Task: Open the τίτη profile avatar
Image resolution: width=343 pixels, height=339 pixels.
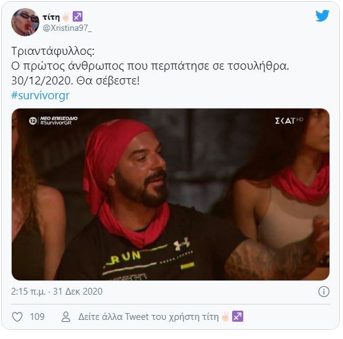Action: point(25,22)
